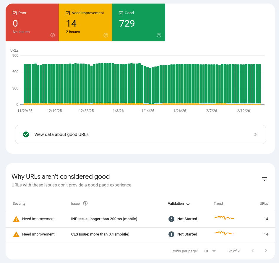This screenshot has height=263, width=279.
Task: Click help icon beside Issue column header
Action: (85, 203)
